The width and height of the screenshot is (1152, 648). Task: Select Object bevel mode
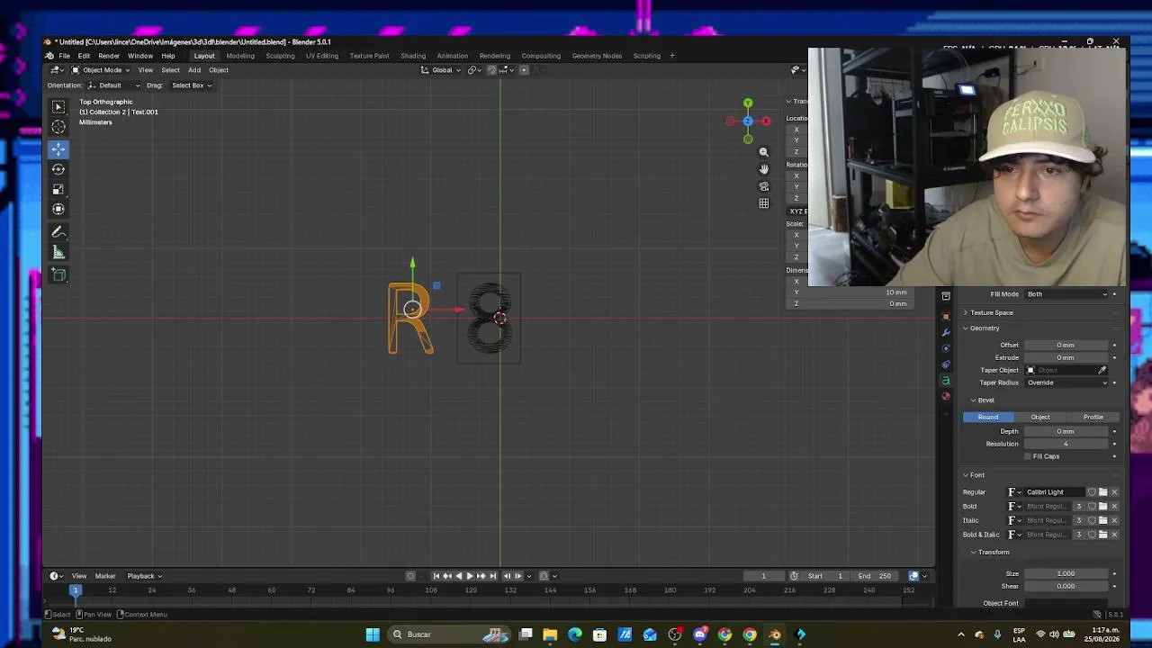[x=1040, y=417]
